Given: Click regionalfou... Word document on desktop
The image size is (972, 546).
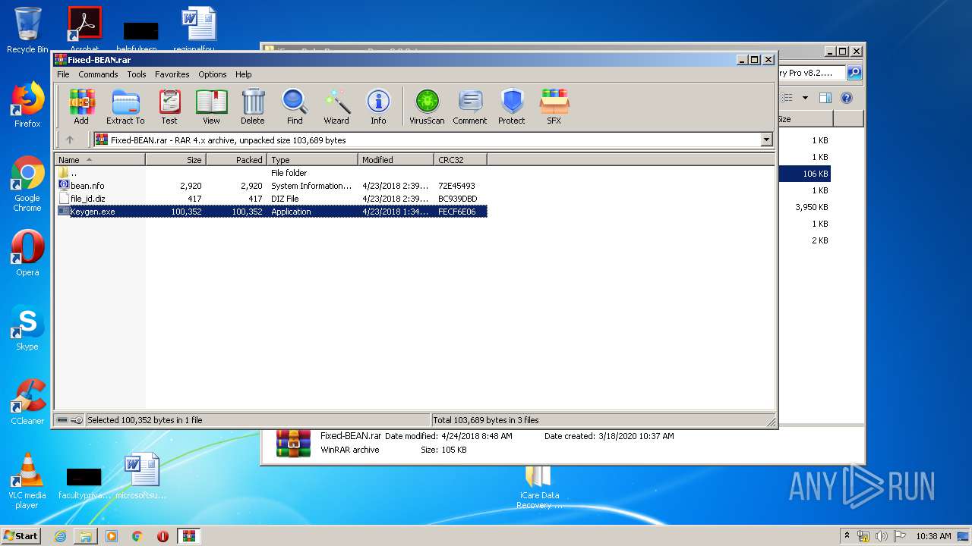Looking at the screenshot, I should 199,30.
